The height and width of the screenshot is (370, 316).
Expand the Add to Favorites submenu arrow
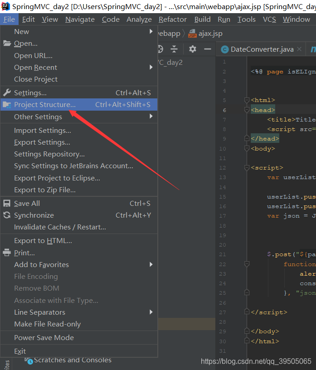[151, 264]
